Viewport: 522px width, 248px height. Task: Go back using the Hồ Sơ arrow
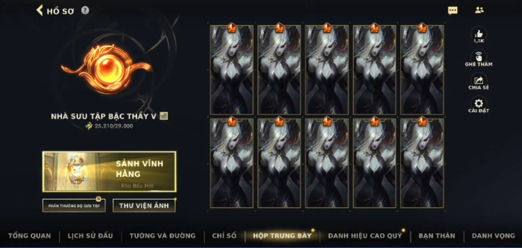click(40, 10)
